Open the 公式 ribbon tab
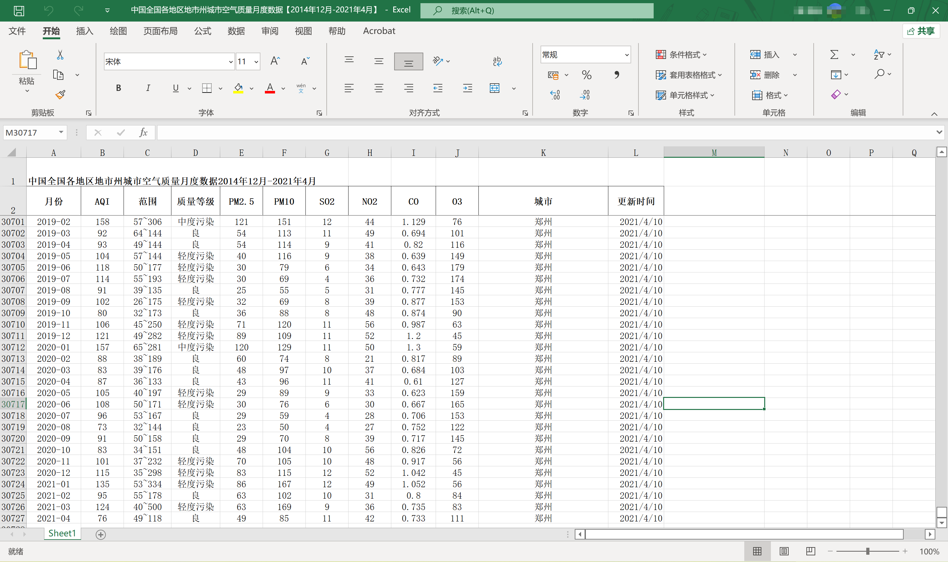 (203, 31)
